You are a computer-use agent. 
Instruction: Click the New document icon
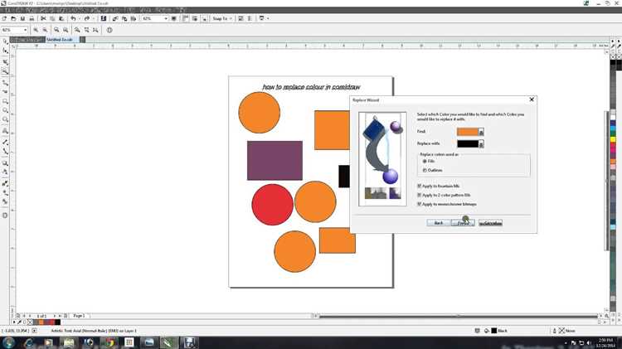(x=4, y=18)
